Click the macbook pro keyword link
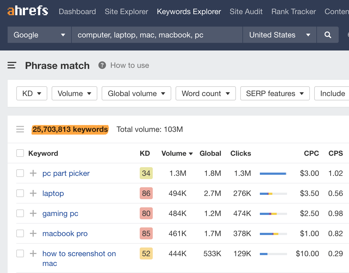Viewport: 349px width, 273px height. tap(65, 233)
